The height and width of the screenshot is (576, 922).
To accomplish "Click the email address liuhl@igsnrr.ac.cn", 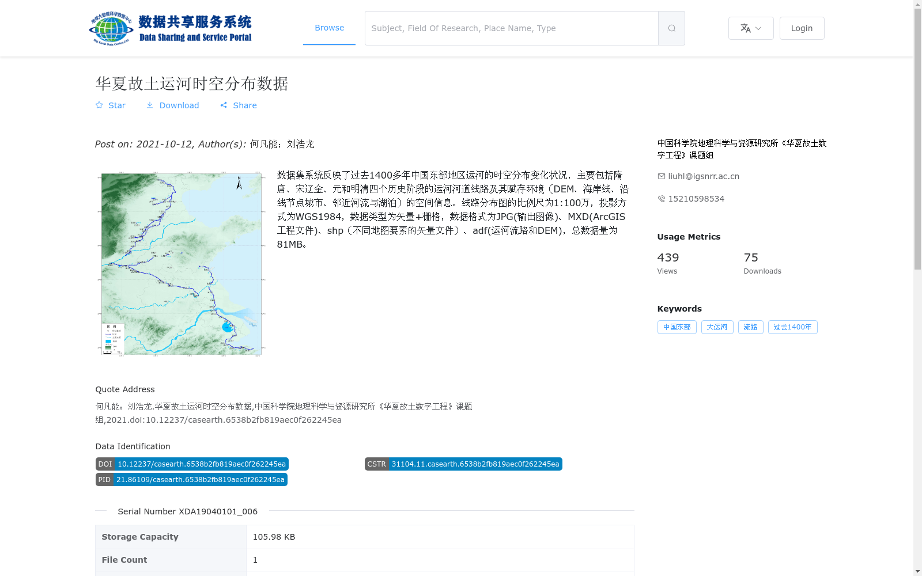I will [704, 176].
